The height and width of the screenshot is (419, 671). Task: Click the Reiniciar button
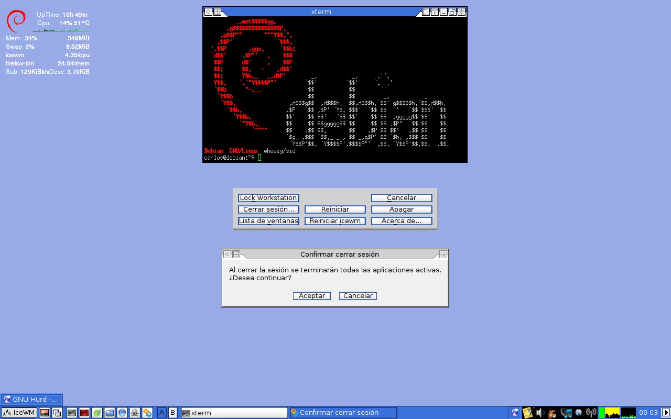pyautogui.click(x=335, y=210)
